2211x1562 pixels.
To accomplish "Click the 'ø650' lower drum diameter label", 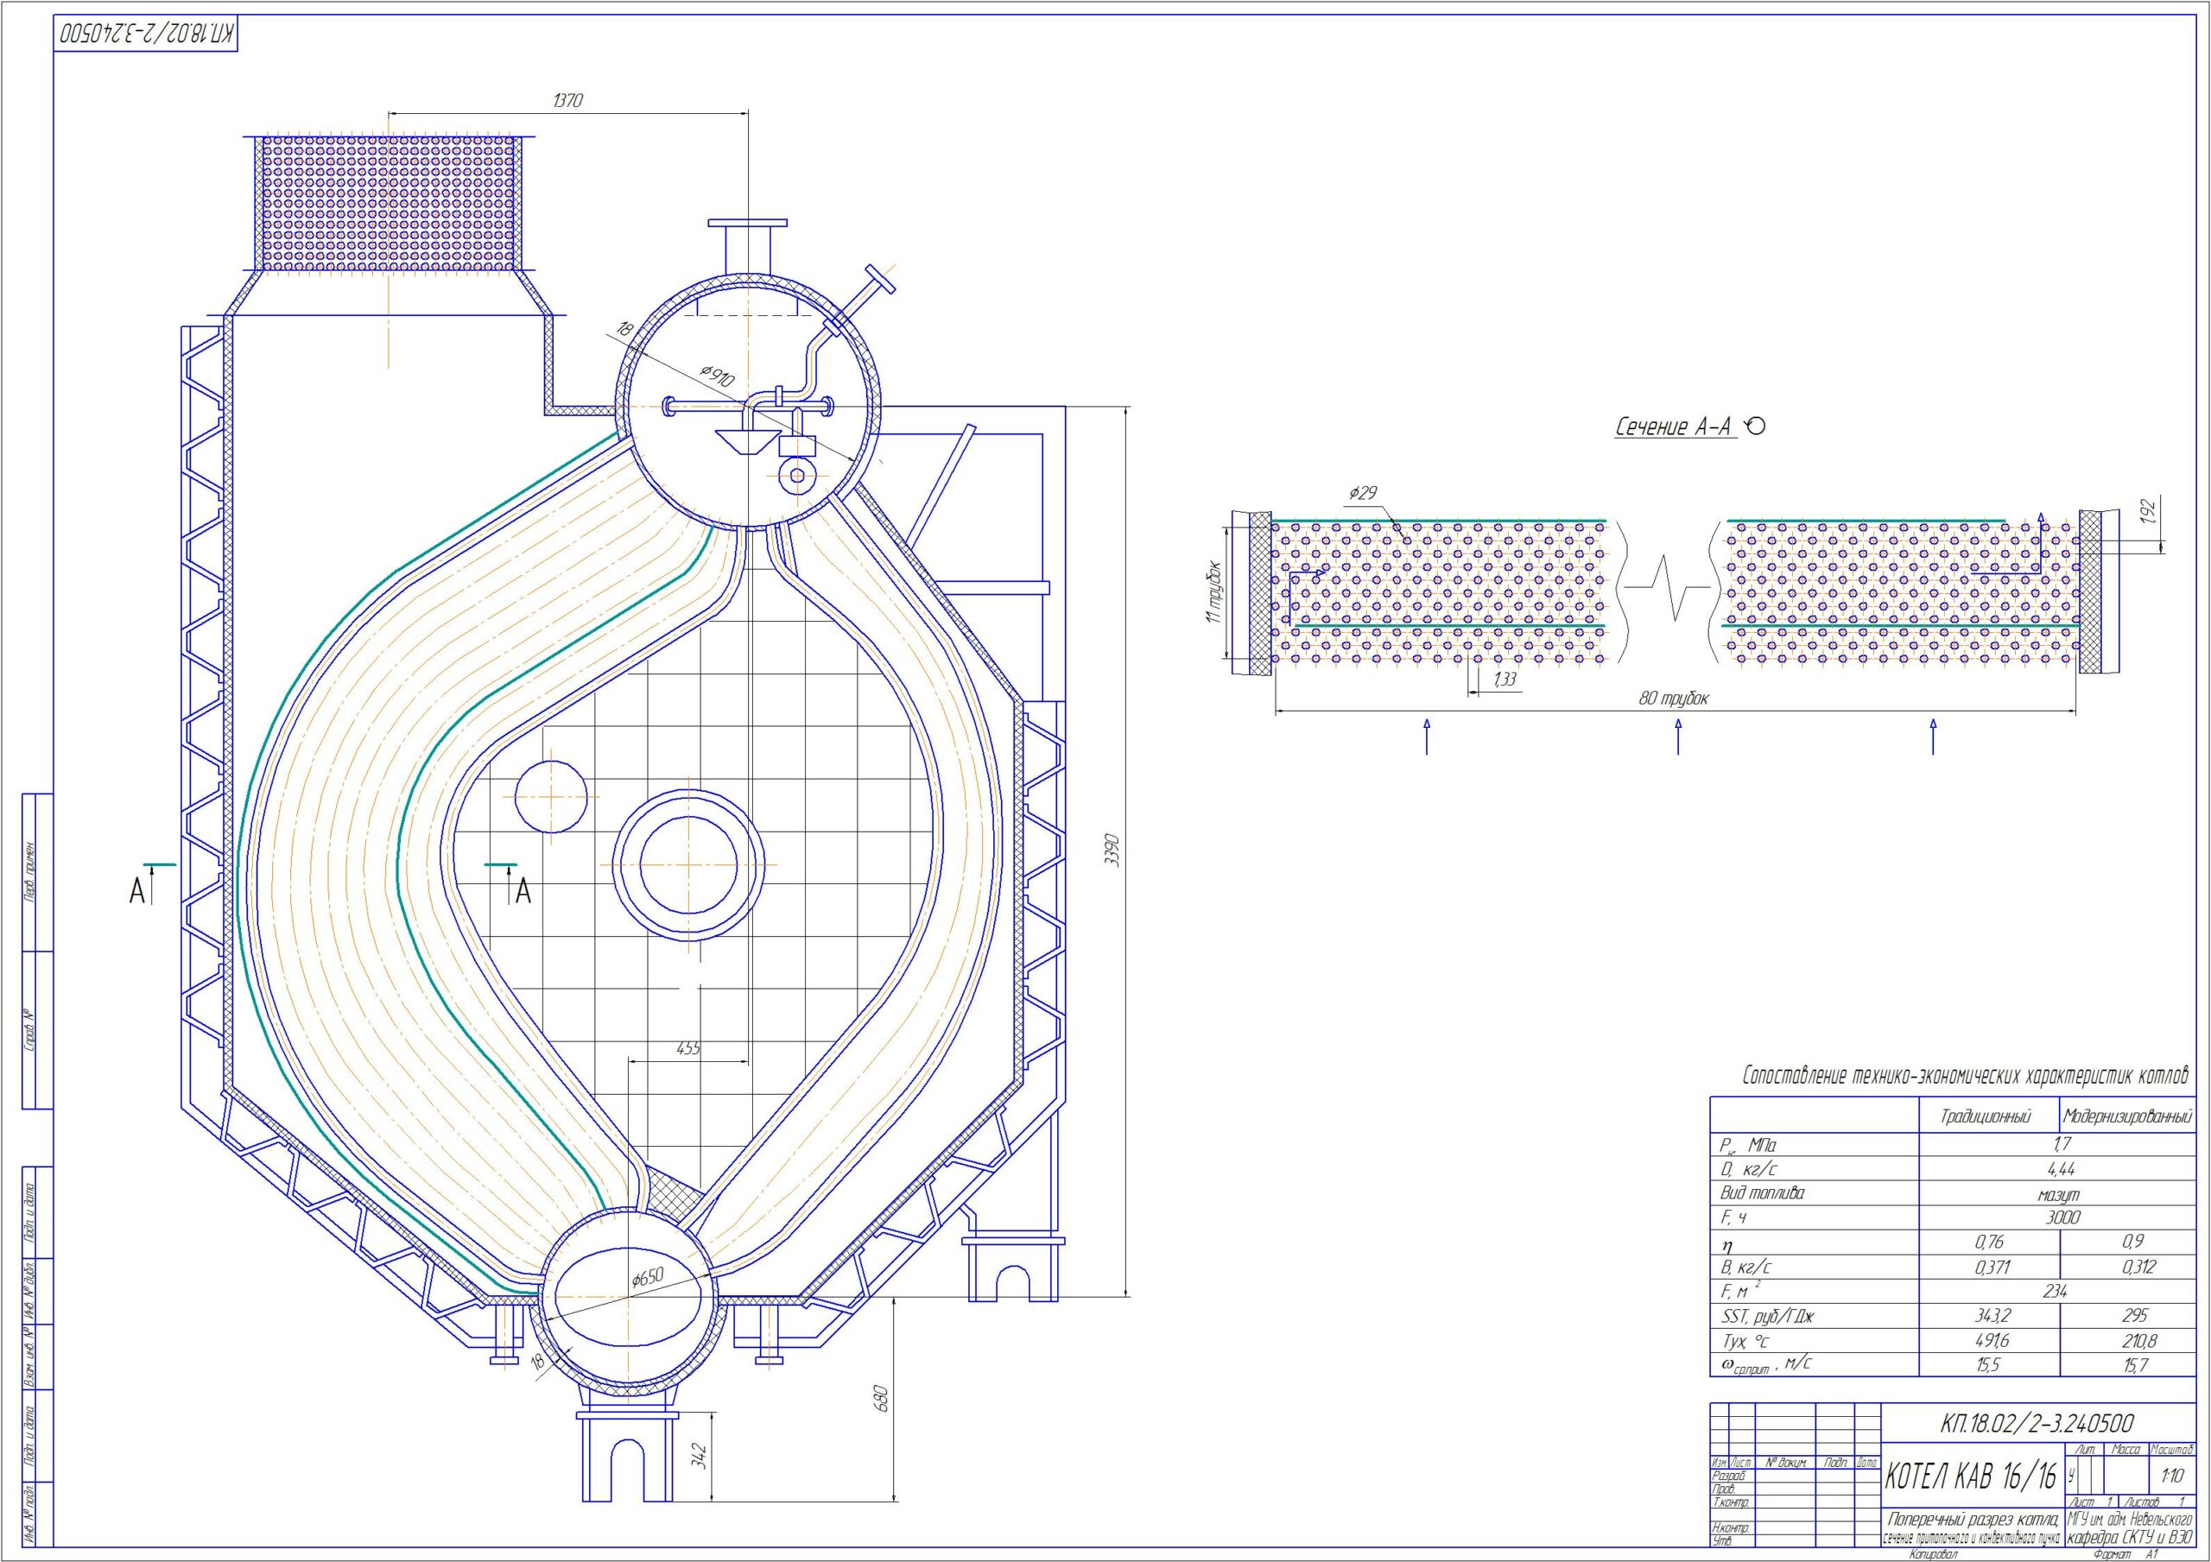I will (647, 1278).
